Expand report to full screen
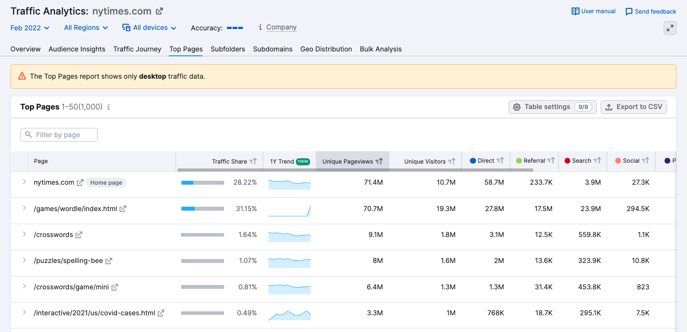Image resolution: width=687 pixels, height=332 pixels. click(670, 28)
